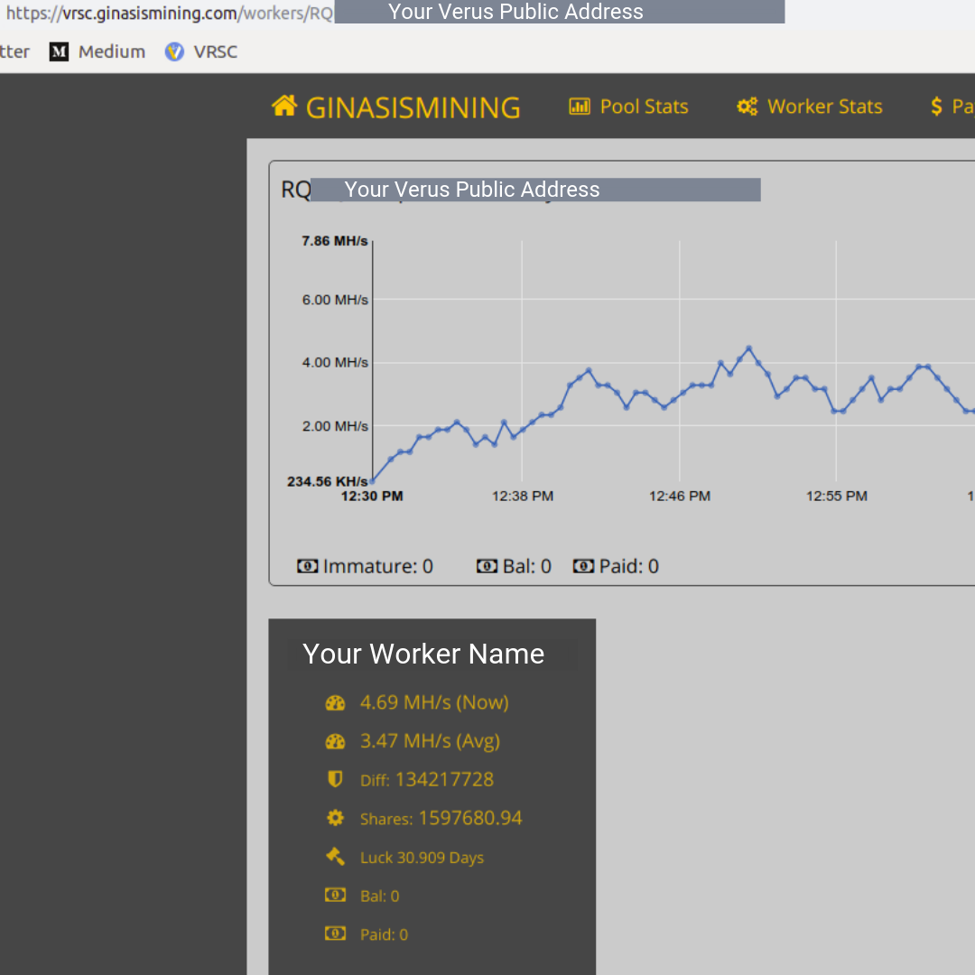Click the gear icon next to Shares
The image size is (975, 975).
[x=335, y=818]
